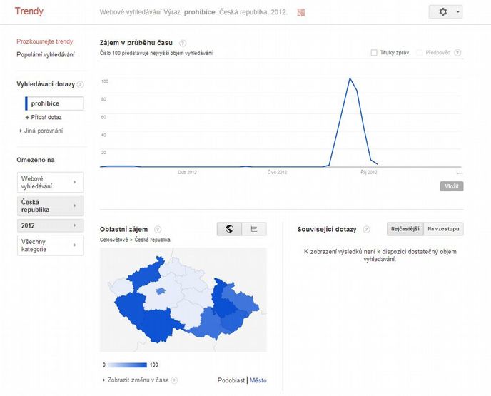Open help icon next to Zájem v průběhu času
This screenshot has width=491, height=396.
[183, 44]
